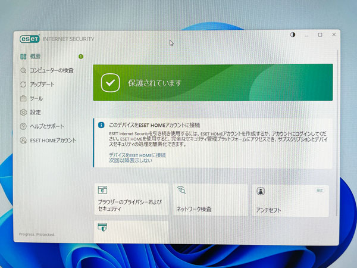Image resolution: width=357 pixels, height=268 pixels.
Task: Click the toolbox icon for tools
Action: (23, 98)
